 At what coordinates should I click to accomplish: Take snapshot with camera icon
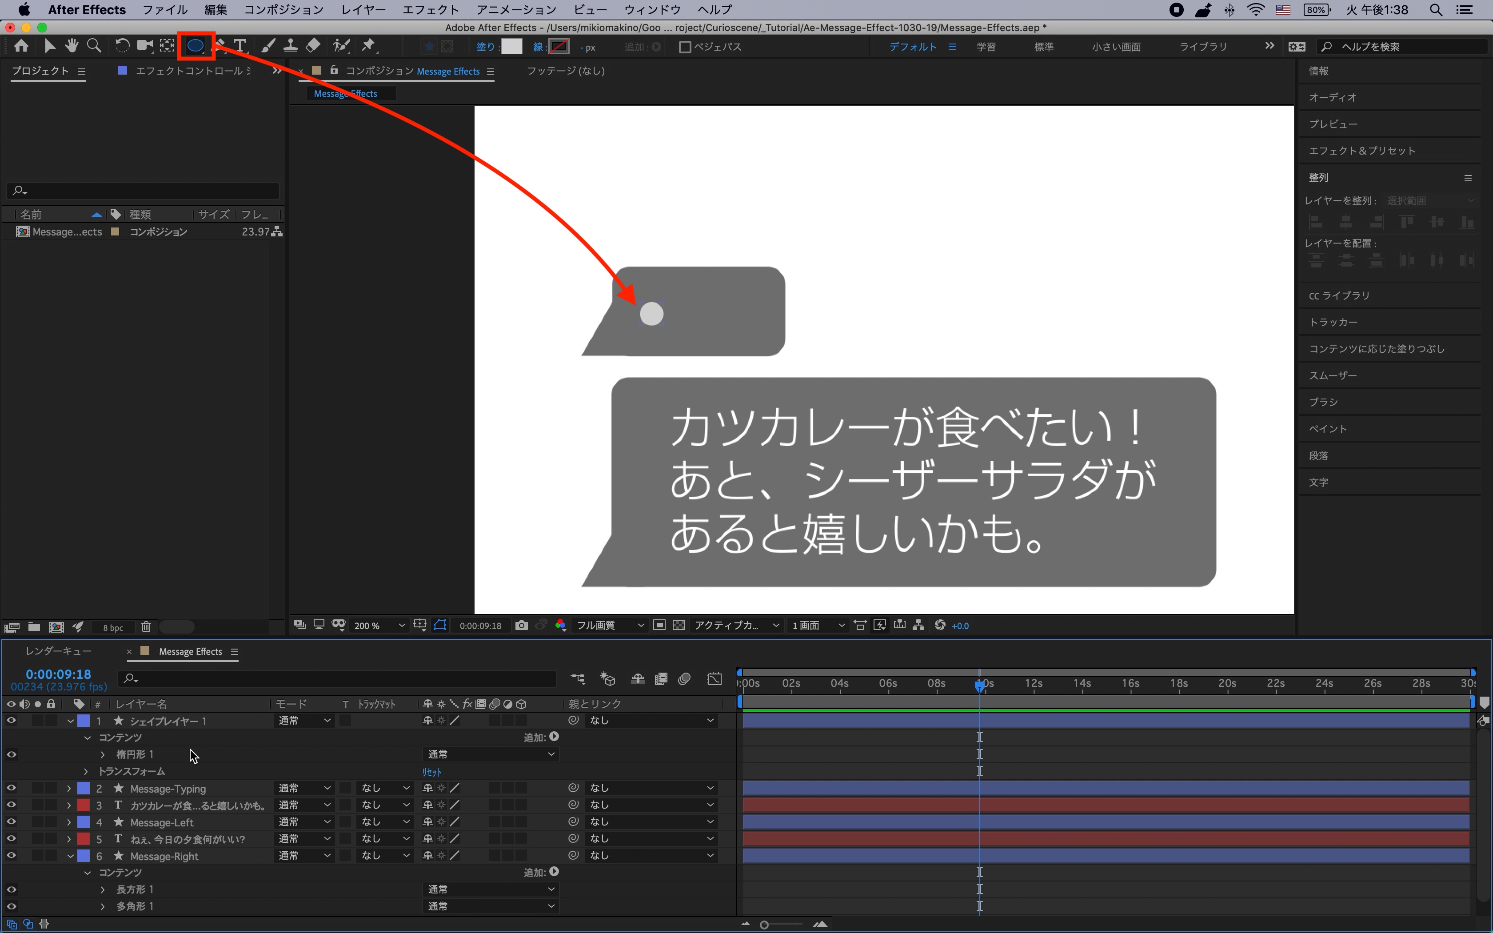(521, 625)
